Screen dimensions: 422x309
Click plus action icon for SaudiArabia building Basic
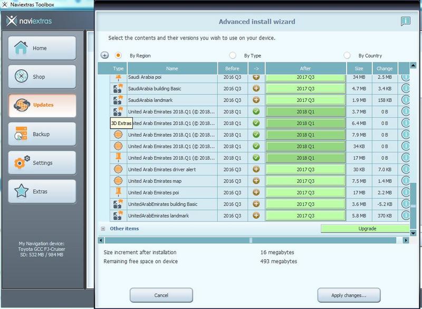pyautogui.click(x=256, y=88)
